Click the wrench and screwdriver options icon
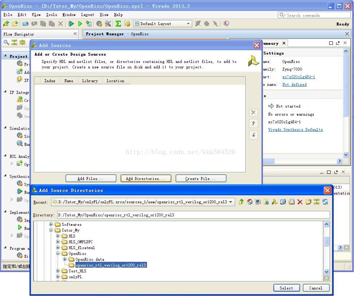This screenshot has height=296, width=354. click(x=108, y=24)
